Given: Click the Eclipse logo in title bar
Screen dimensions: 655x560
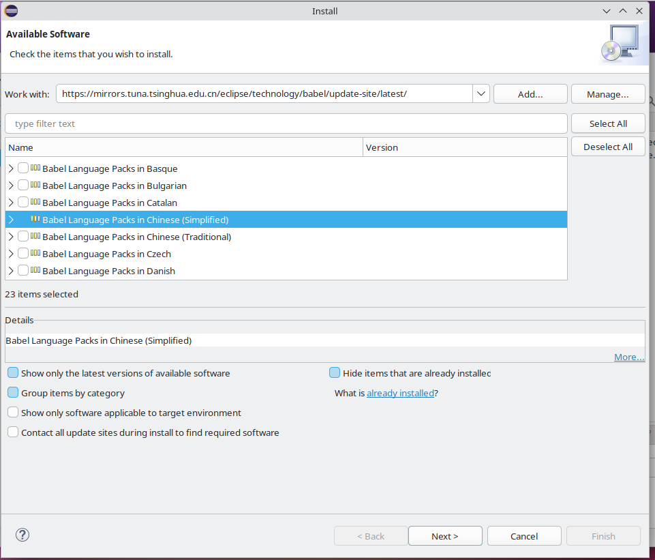Looking at the screenshot, I should (x=12, y=11).
